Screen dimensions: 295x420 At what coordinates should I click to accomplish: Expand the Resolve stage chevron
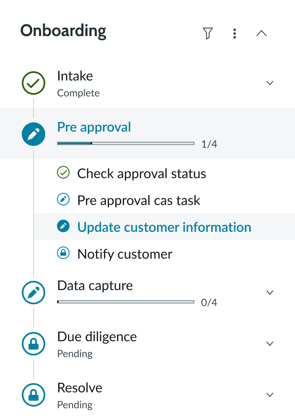pos(270,395)
